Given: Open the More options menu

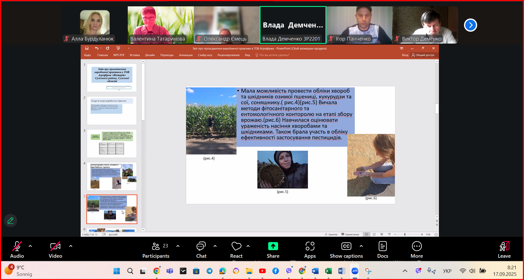Looking at the screenshot, I should [417, 250].
